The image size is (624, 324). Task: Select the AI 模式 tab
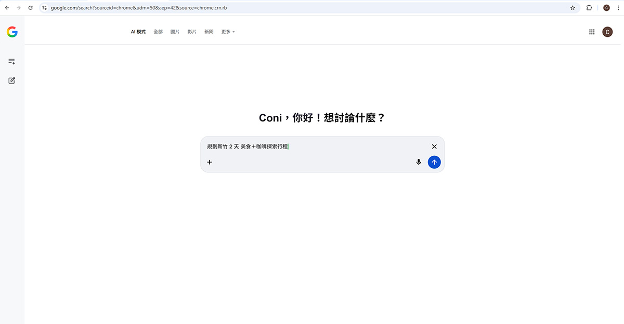click(137, 32)
